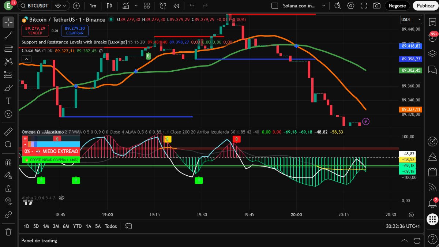439x247 pixels.
Task: Select the Todos time range
Action: 110,226
